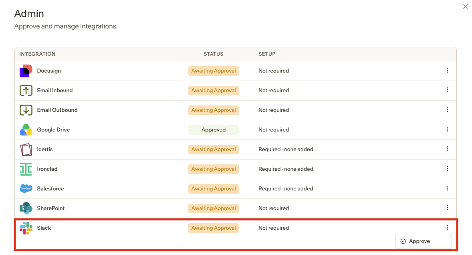Screen dimensions: 472x255
Task: Click the Salesforce Awaiting Approval status
Action: (214, 189)
